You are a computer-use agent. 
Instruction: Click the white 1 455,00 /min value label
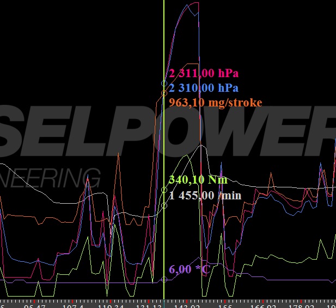(205, 196)
